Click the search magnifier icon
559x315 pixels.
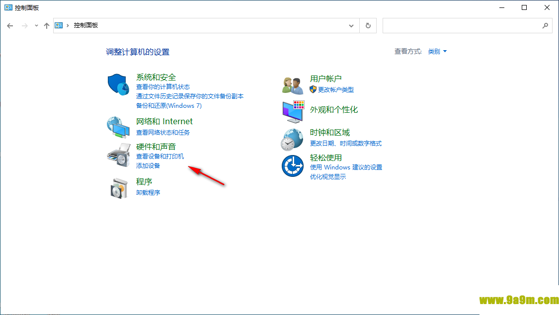click(545, 26)
